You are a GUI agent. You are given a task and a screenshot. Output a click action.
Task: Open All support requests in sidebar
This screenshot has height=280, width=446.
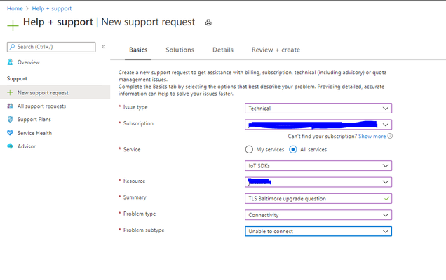(x=41, y=106)
